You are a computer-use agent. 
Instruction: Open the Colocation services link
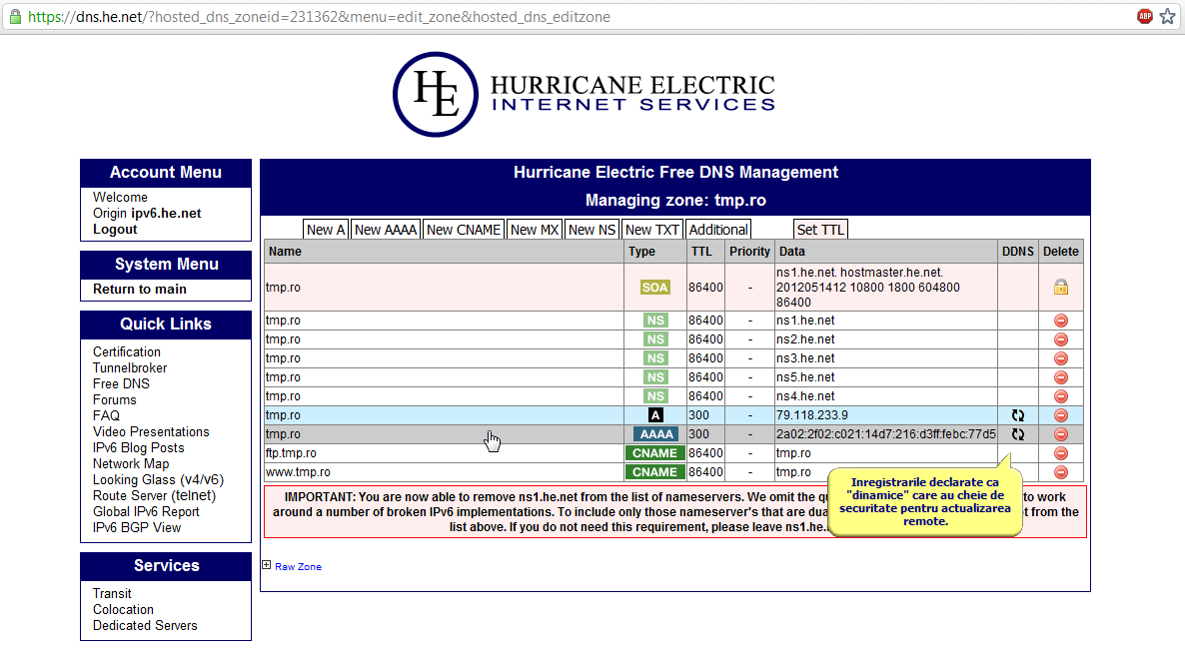click(123, 609)
